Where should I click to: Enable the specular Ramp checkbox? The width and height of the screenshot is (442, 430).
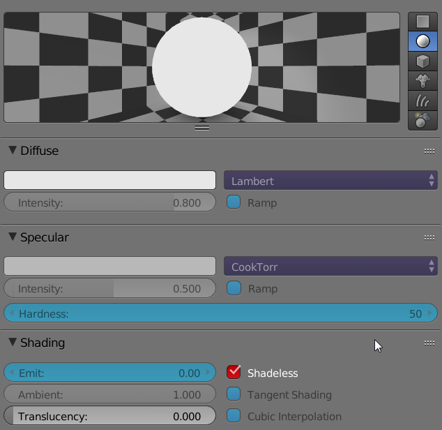click(x=234, y=288)
